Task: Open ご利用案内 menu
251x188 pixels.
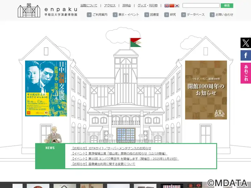Action: tap(100, 15)
